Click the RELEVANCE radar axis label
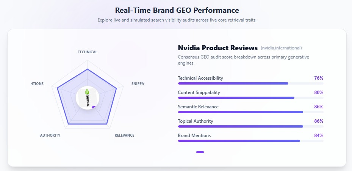This screenshot has height=171, width=352. pos(124,135)
